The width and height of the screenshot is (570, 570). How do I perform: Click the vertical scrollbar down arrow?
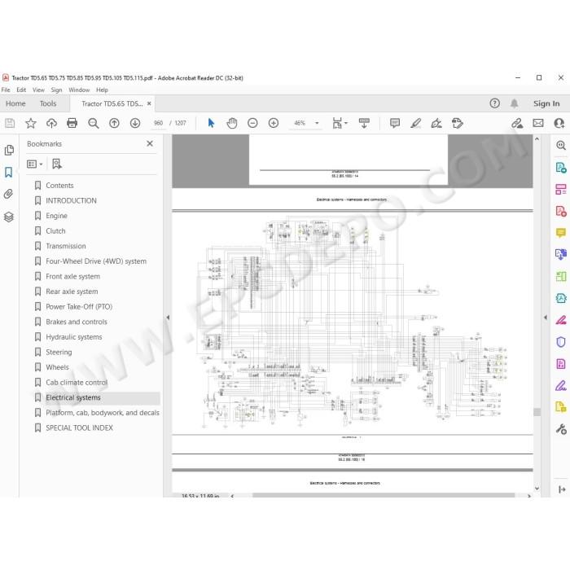click(537, 489)
